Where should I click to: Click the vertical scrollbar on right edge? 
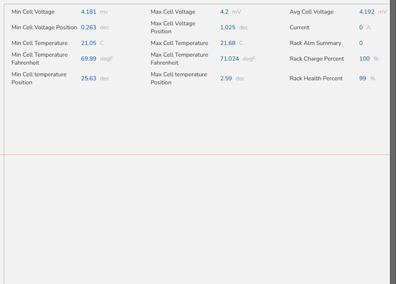pyautogui.click(x=393, y=142)
